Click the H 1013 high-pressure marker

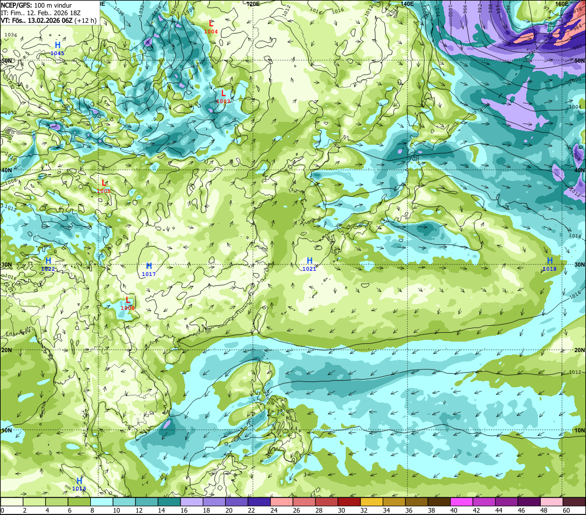tap(79, 484)
